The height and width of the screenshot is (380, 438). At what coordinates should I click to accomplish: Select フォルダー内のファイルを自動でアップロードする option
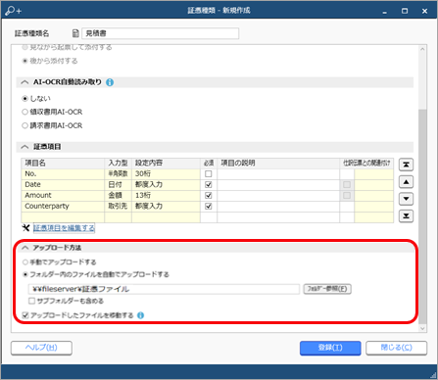coord(25,274)
